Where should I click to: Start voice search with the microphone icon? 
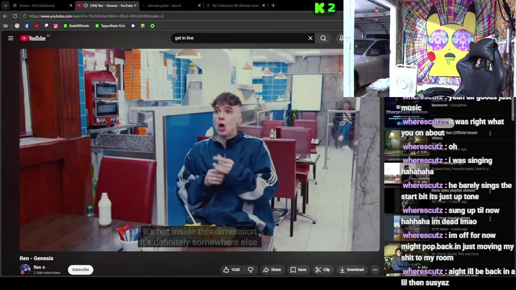(x=341, y=38)
